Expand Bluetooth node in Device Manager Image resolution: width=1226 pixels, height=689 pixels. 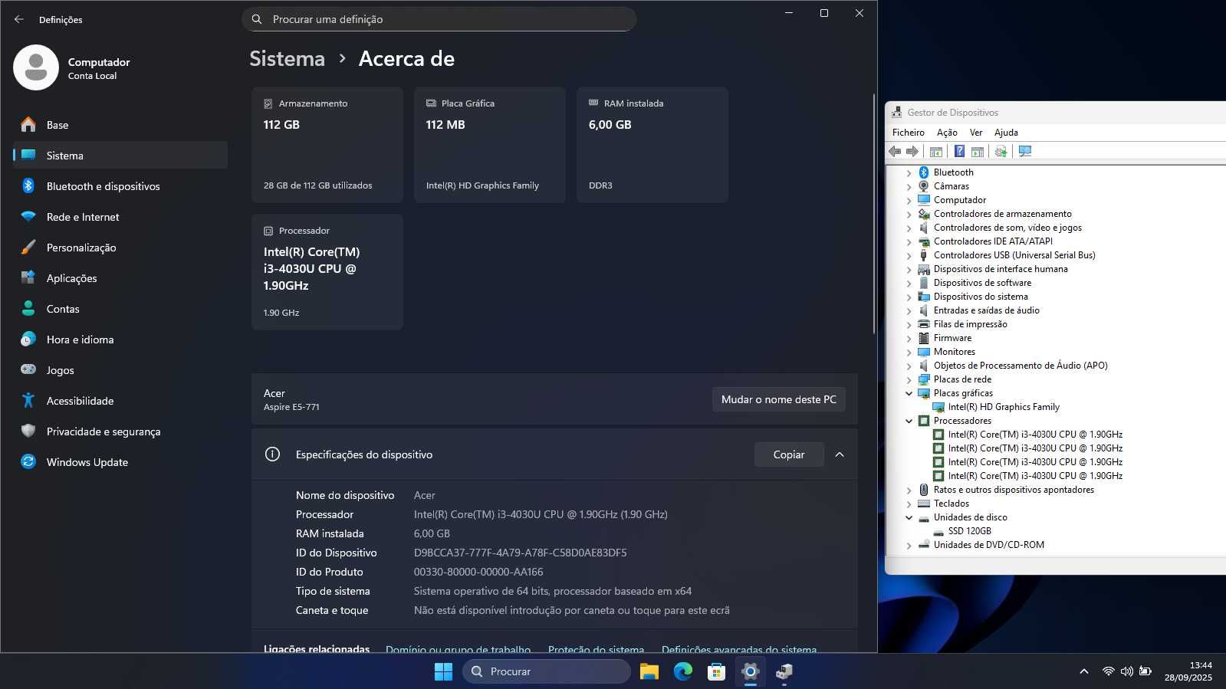(909, 173)
